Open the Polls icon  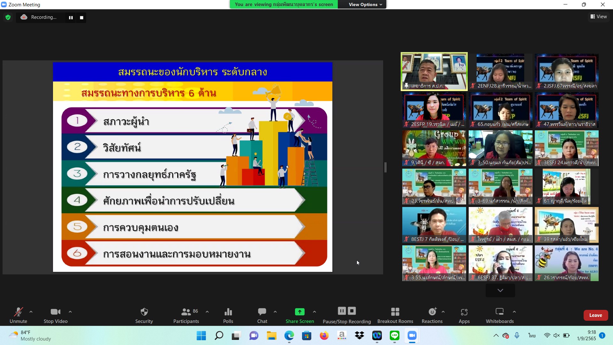point(228,315)
